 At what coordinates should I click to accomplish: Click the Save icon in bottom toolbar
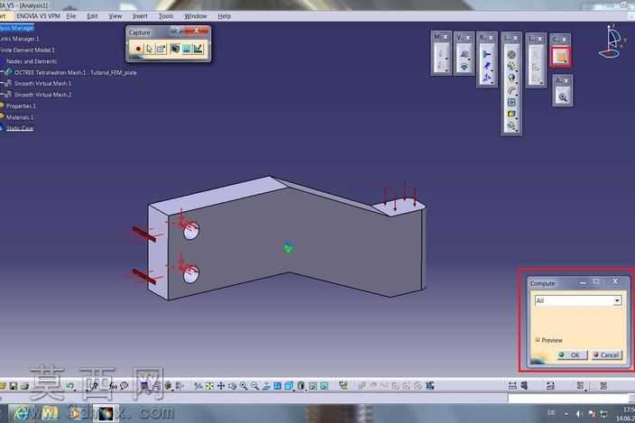pyautogui.click(x=14, y=386)
